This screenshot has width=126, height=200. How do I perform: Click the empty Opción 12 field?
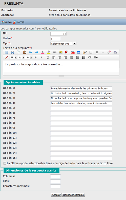click(x=81, y=143)
